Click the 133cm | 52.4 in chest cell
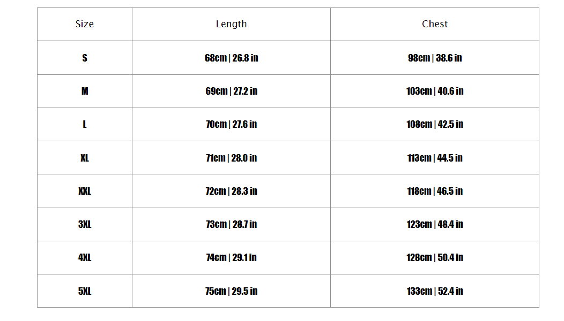The width and height of the screenshot is (564, 321). click(x=435, y=291)
